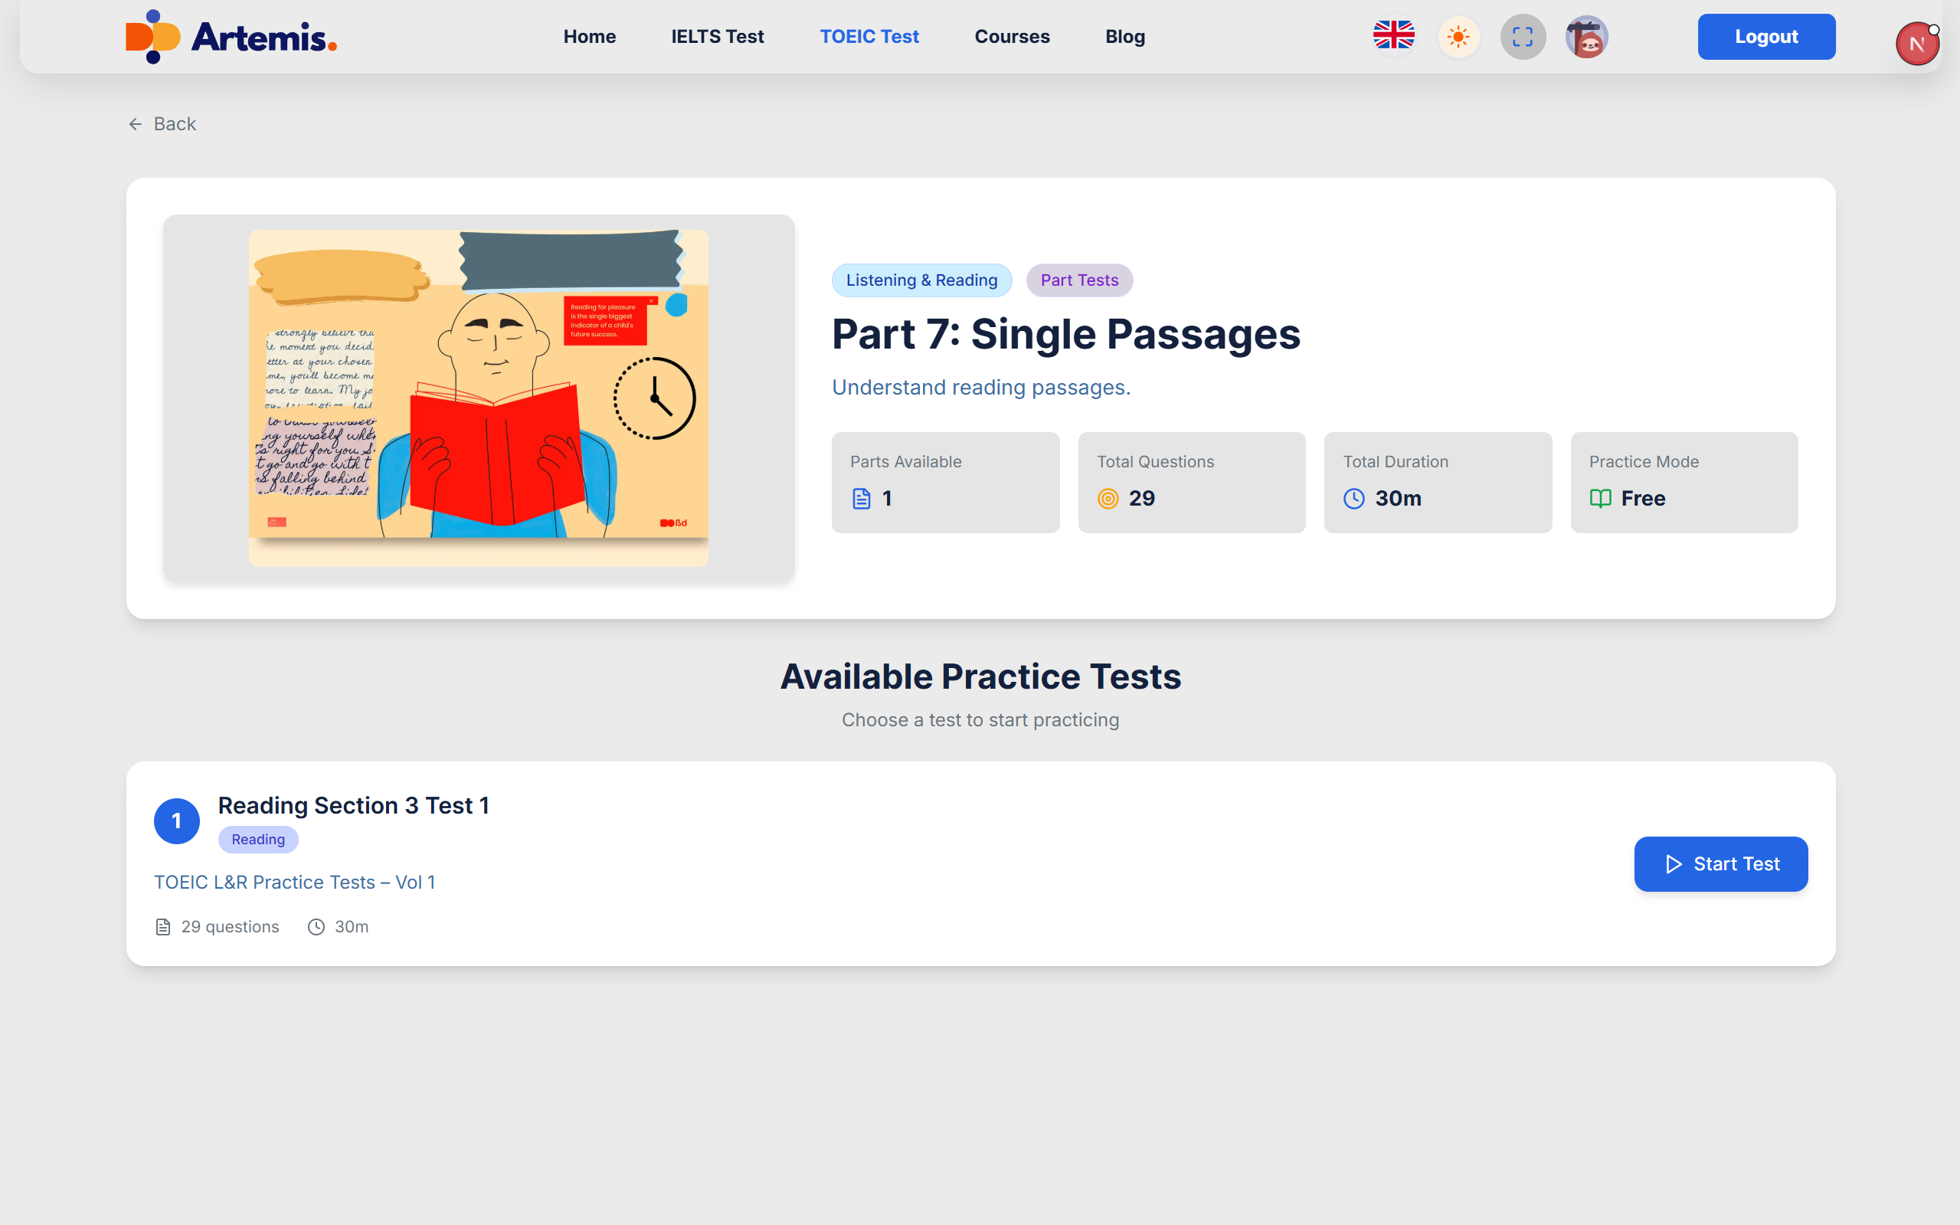Click the Artemis logo
The image size is (1960, 1225).
tap(231, 37)
